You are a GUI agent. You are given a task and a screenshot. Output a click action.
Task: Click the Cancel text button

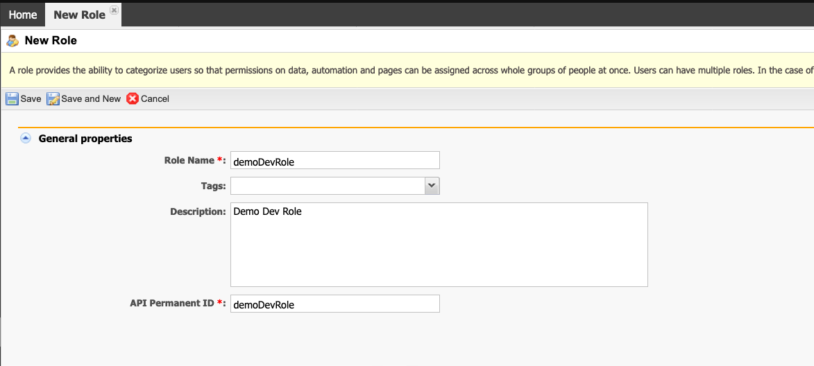(x=155, y=98)
